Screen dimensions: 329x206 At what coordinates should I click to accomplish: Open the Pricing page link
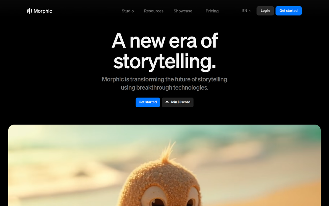click(212, 11)
